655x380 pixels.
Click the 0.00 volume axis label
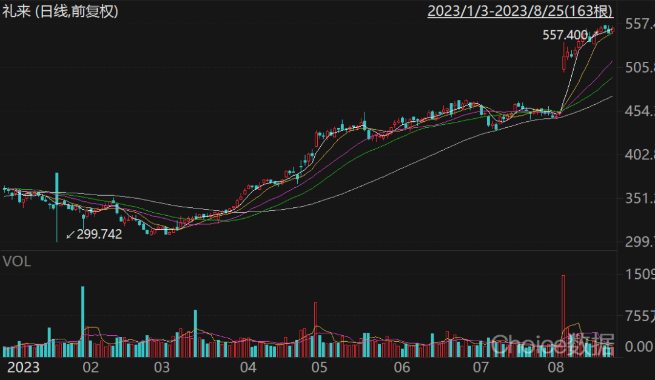[x=639, y=347]
